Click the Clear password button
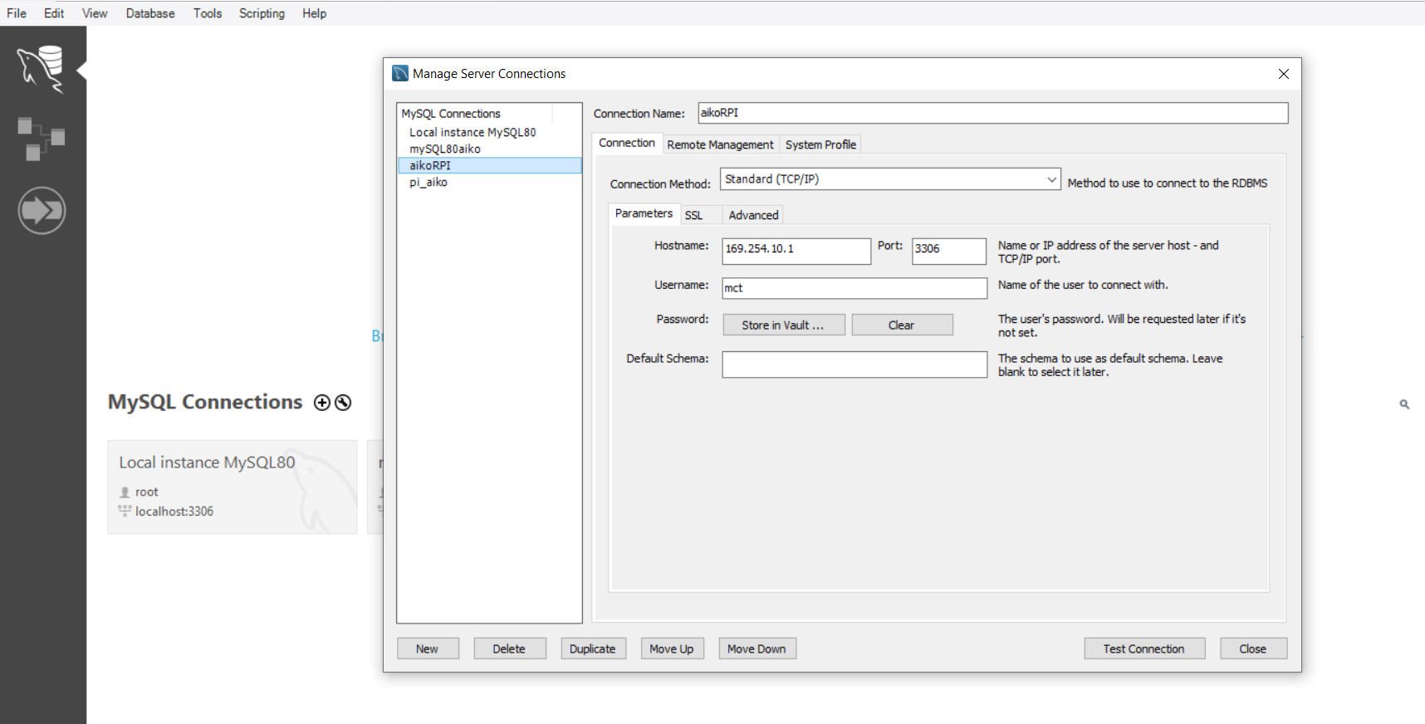Image resolution: width=1425 pixels, height=724 pixels. (902, 325)
